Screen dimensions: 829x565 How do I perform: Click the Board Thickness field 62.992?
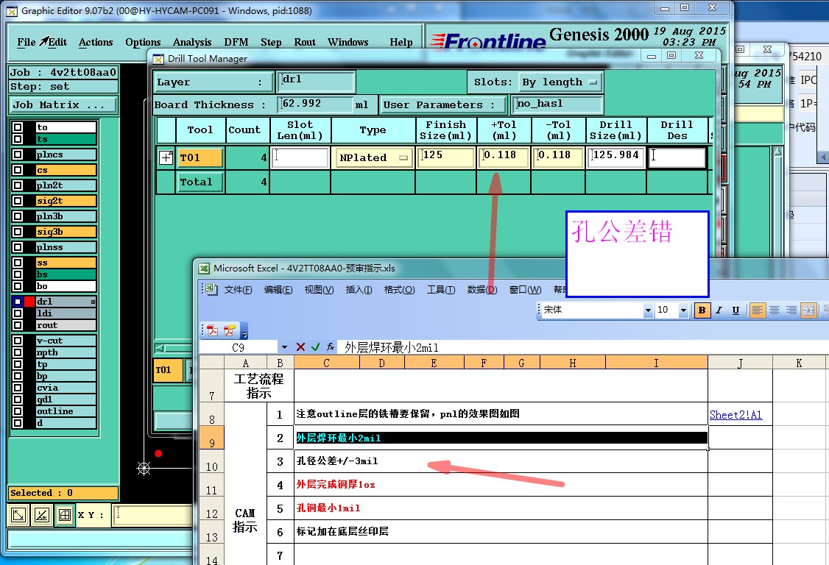pyautogui.click(x=316, y=104)
